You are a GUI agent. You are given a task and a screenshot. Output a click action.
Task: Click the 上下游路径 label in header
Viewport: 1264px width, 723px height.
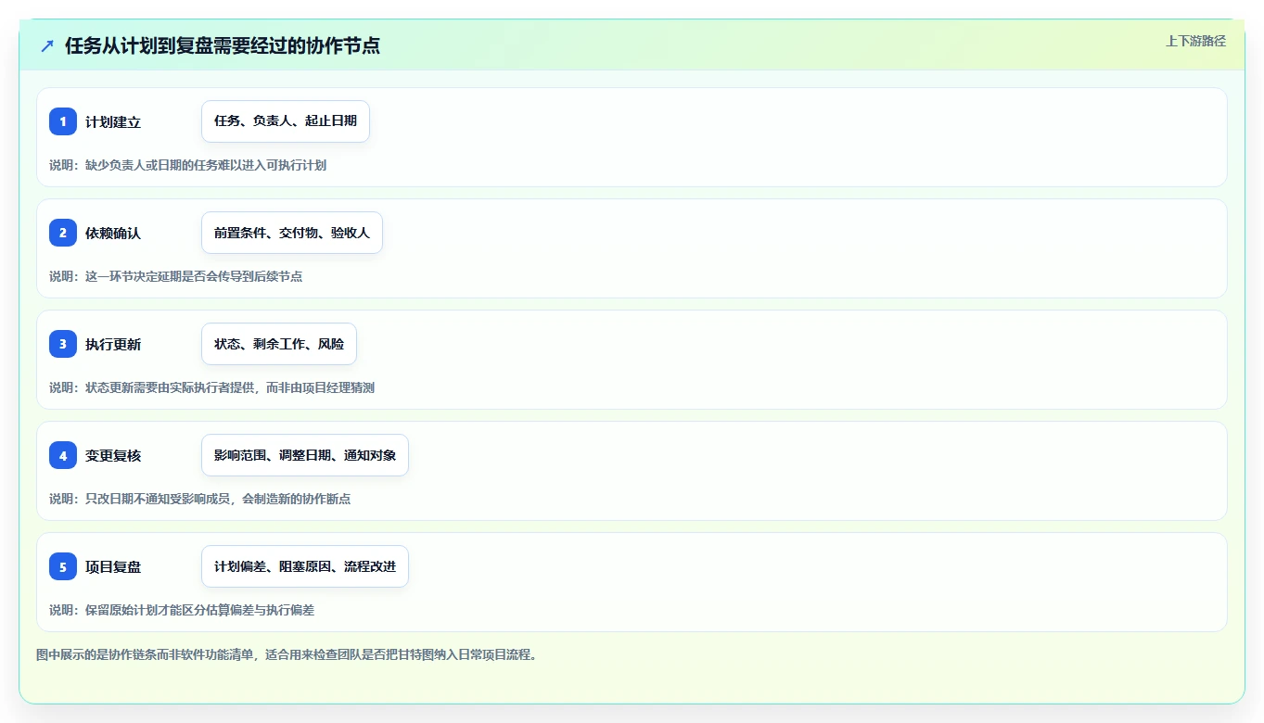pyautogui.click(x=1195, y=41)
